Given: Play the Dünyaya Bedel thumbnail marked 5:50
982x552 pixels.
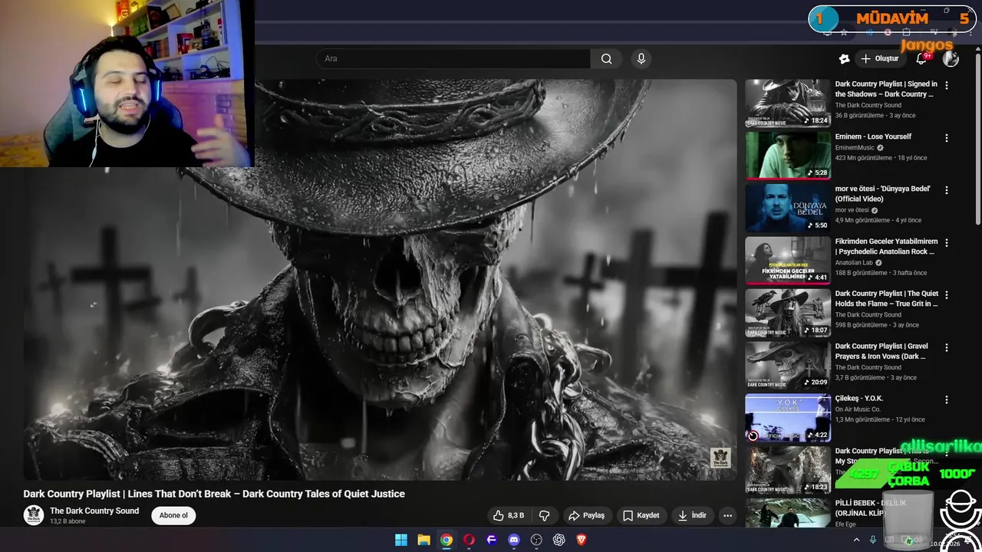Looking at the screenshot, I should pyautogui.click(x=788, y=207).
